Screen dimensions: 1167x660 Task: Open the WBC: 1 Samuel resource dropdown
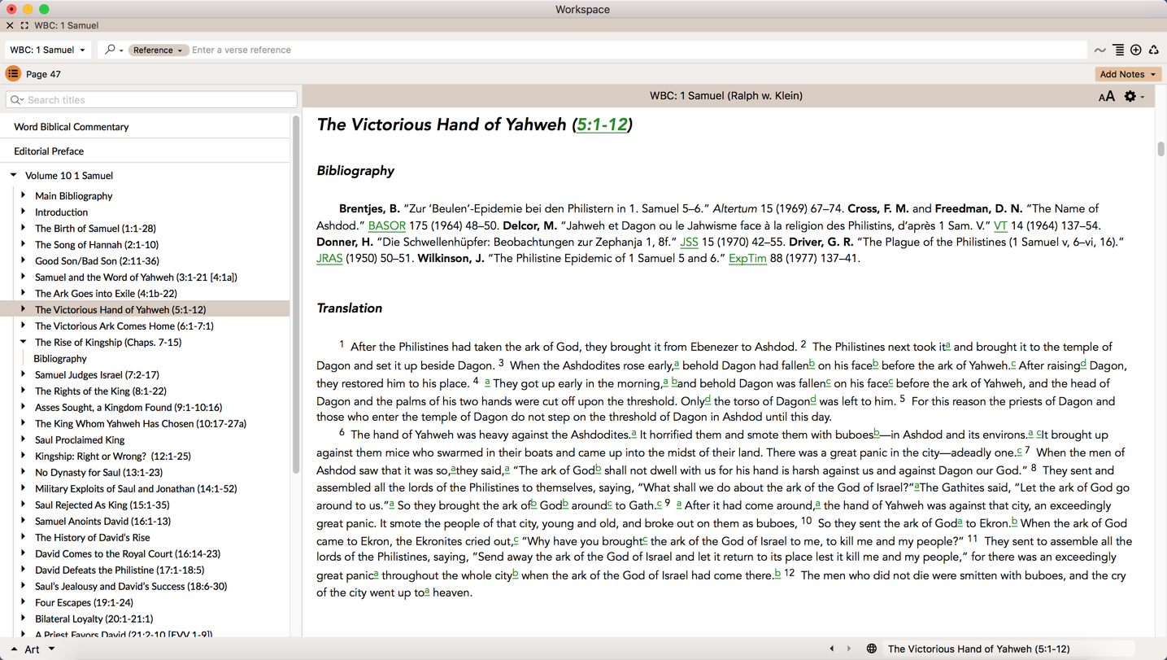pyautogui.click(x=47, y=50)
